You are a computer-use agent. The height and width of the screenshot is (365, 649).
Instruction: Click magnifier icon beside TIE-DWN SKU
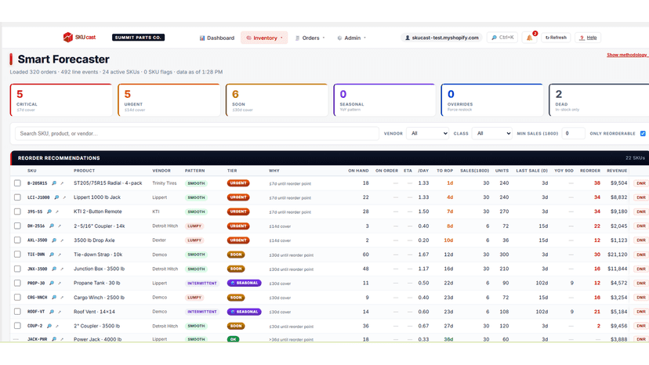(51, 255)
